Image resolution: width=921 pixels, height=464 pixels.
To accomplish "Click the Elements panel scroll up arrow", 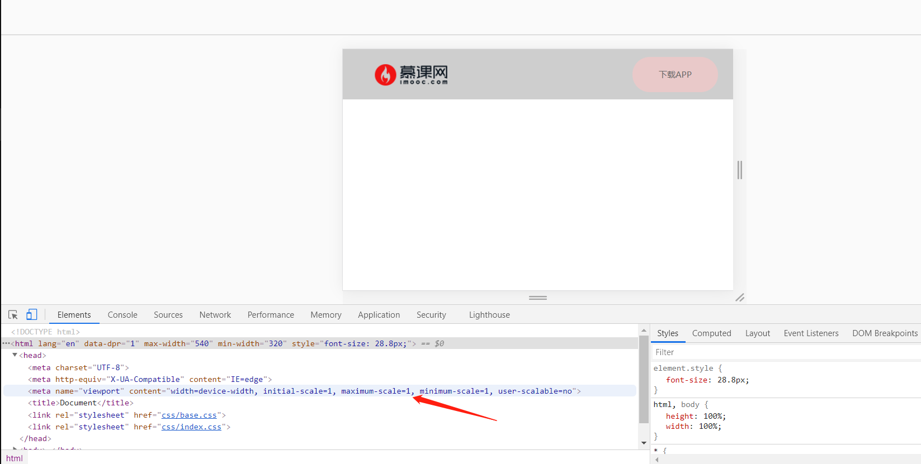I will [644, 331].
